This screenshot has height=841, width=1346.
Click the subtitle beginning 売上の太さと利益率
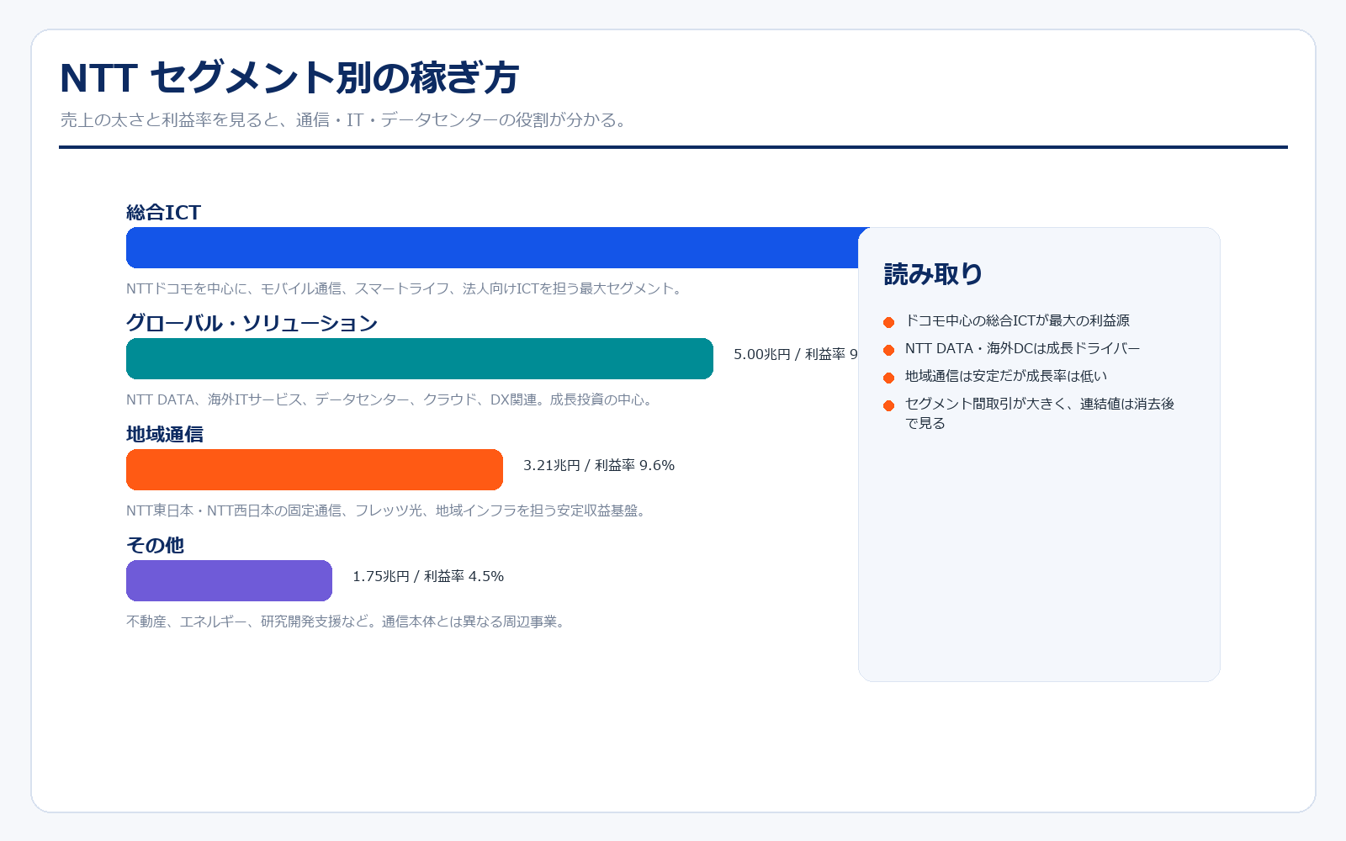tap(345, 120)
